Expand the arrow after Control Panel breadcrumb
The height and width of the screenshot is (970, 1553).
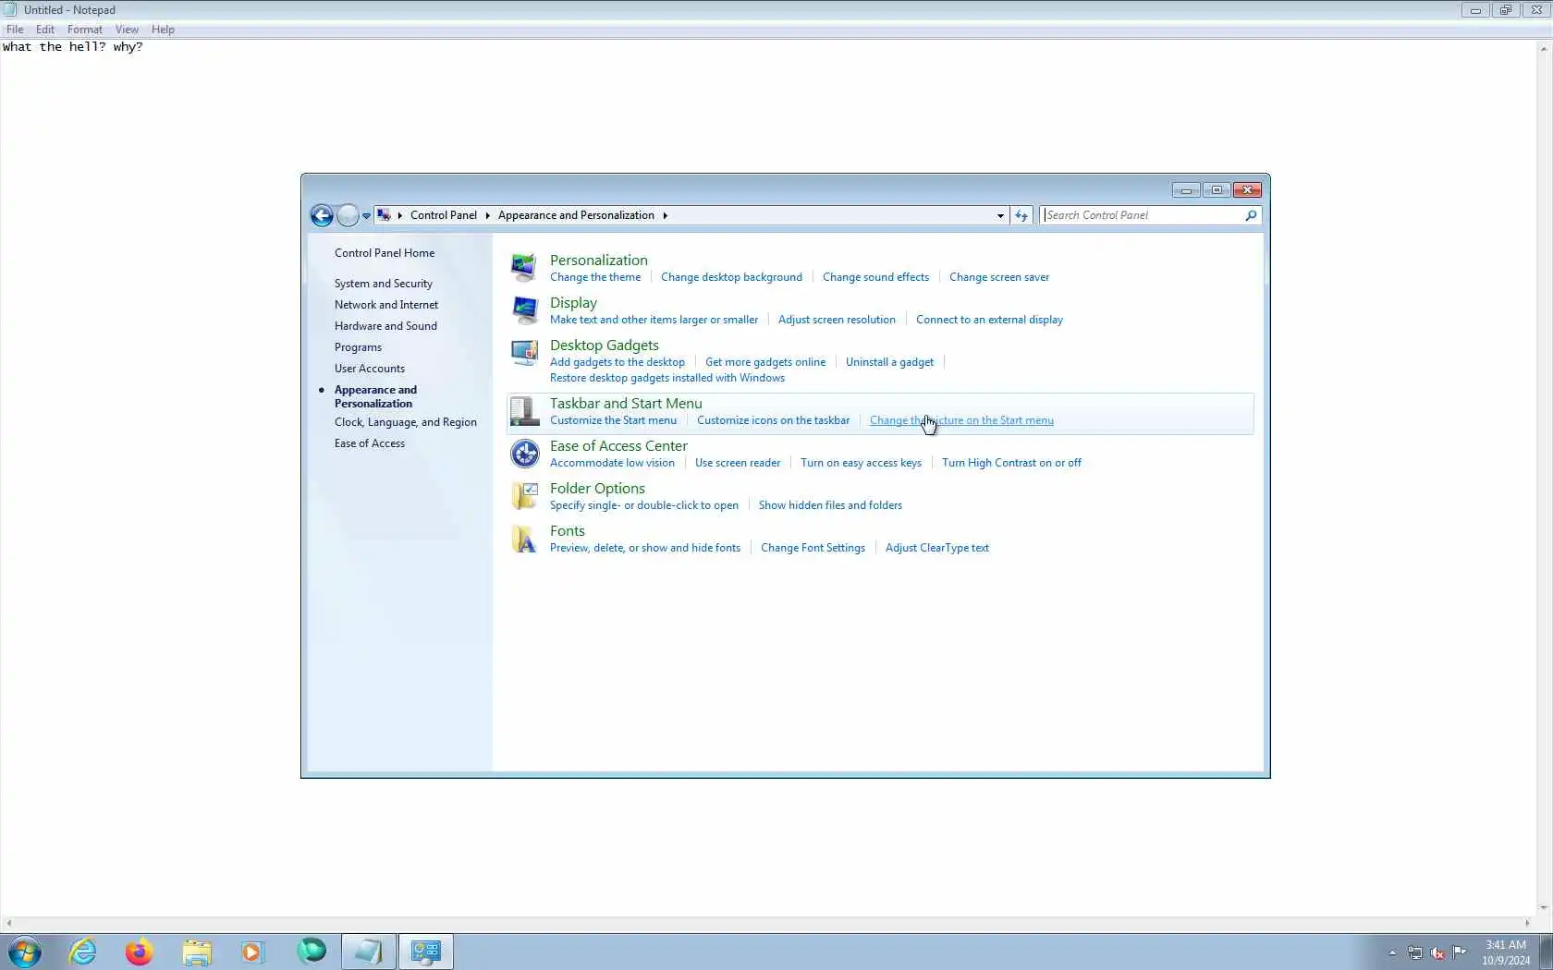point(487,216)
